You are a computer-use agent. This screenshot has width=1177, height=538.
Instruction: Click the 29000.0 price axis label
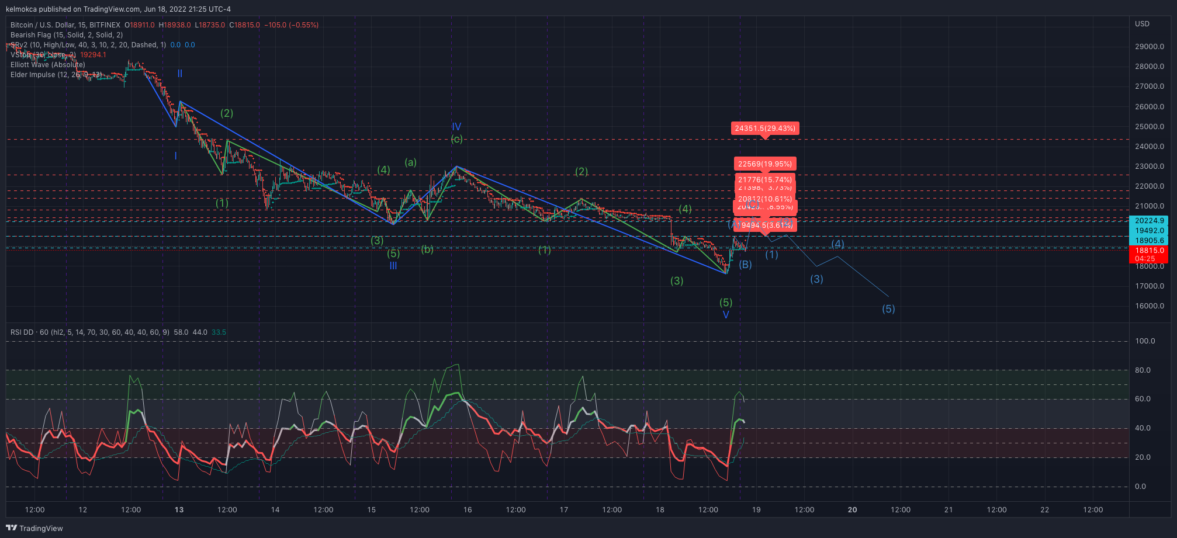(x=1150, y=47)
